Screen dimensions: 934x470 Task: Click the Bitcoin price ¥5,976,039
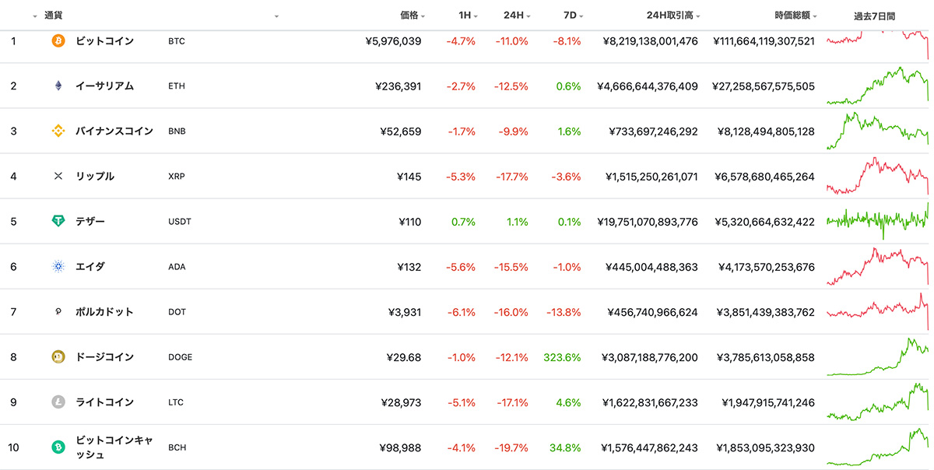393,40
